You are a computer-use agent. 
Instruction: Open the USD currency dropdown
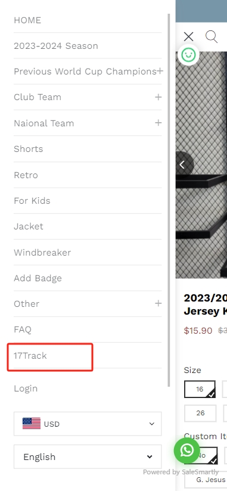point(88,424)
